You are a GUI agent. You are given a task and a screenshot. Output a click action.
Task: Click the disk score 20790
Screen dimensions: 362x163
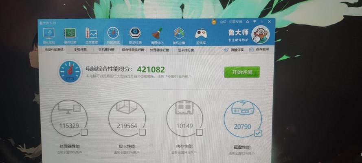click(242, 126)
